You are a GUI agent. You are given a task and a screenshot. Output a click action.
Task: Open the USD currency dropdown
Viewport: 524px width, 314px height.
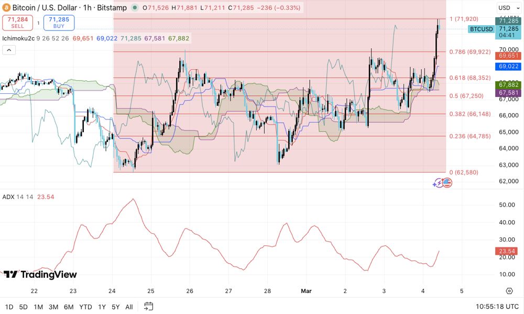point(507,8)
